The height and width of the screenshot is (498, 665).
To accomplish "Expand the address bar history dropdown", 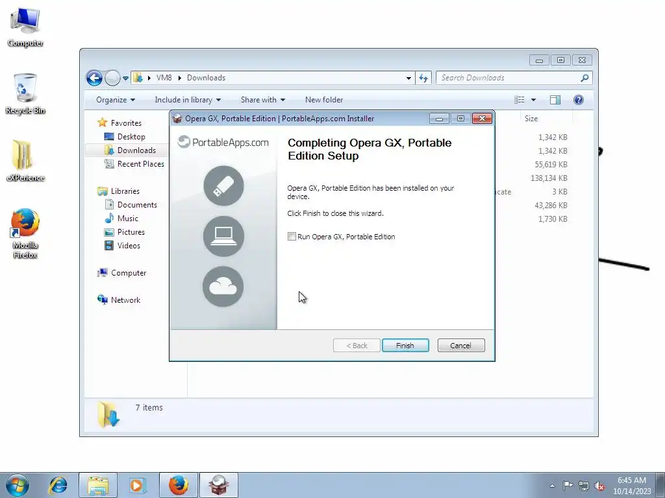I will tap(408, 78).
